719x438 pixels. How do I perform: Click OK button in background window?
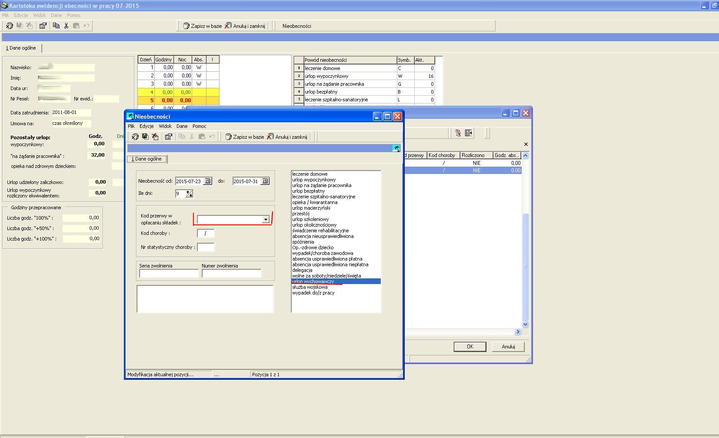tap(470, 347)
